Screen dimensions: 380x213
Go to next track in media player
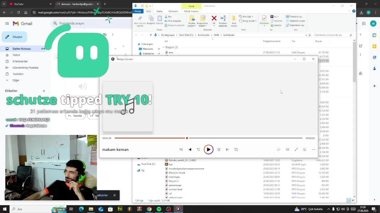(227, 150)
